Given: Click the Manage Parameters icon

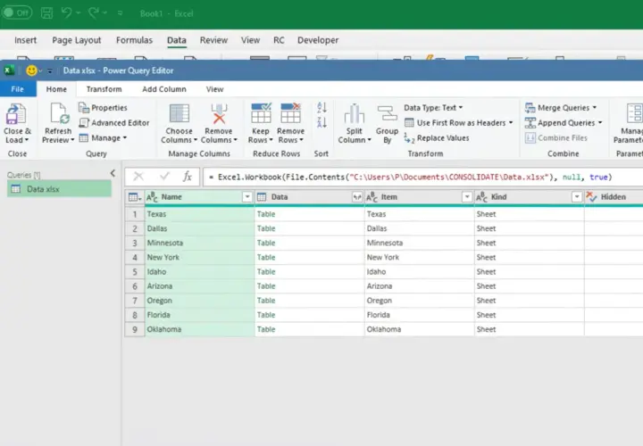Looking at the screenshot, I should 634,113.
